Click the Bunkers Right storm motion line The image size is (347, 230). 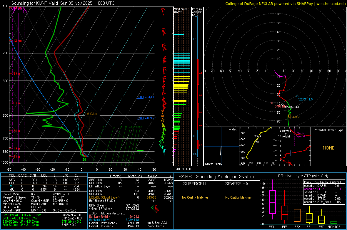(114, 216)
